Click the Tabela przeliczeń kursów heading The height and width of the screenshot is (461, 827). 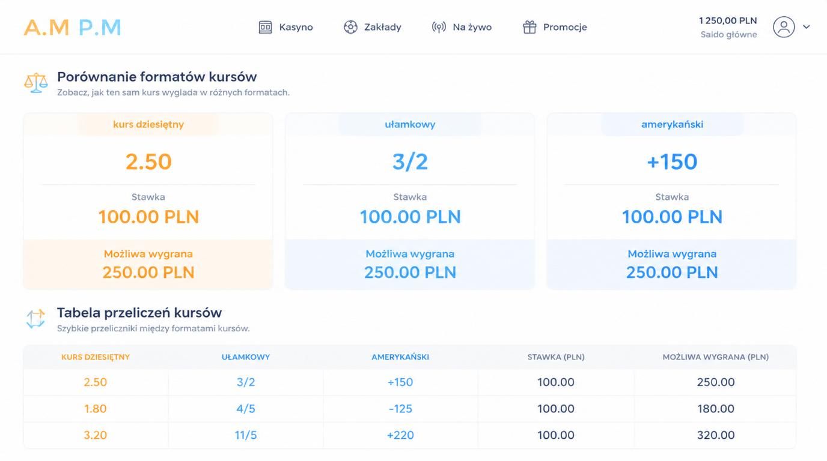pyautogui.click(x=139, y=313)
